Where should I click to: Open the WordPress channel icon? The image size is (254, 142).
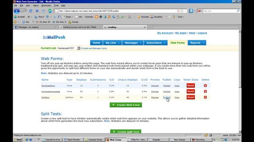100,17
